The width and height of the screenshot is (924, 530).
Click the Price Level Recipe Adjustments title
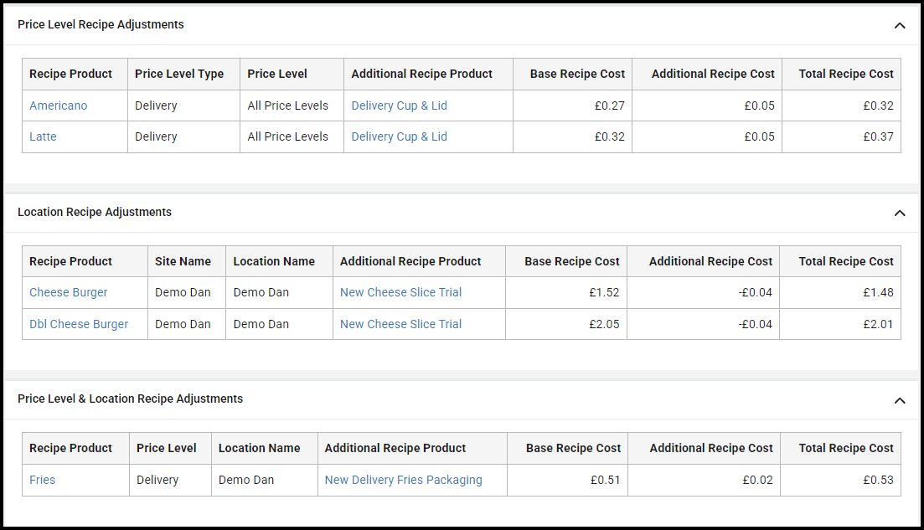tap(101, 24)
